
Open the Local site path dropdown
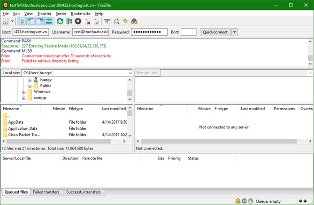tap(130, 73)
